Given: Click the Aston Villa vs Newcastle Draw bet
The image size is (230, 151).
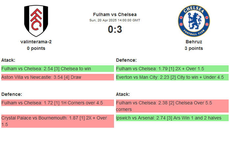Looking at the screenshot, I should click(x=57, y=77).
